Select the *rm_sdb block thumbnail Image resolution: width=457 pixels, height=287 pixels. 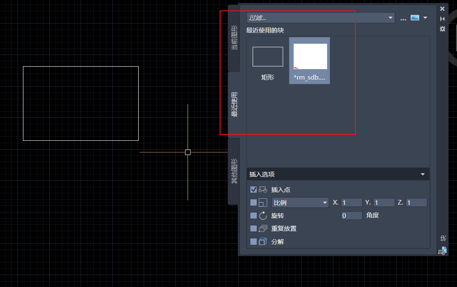[x=310, y=61]
